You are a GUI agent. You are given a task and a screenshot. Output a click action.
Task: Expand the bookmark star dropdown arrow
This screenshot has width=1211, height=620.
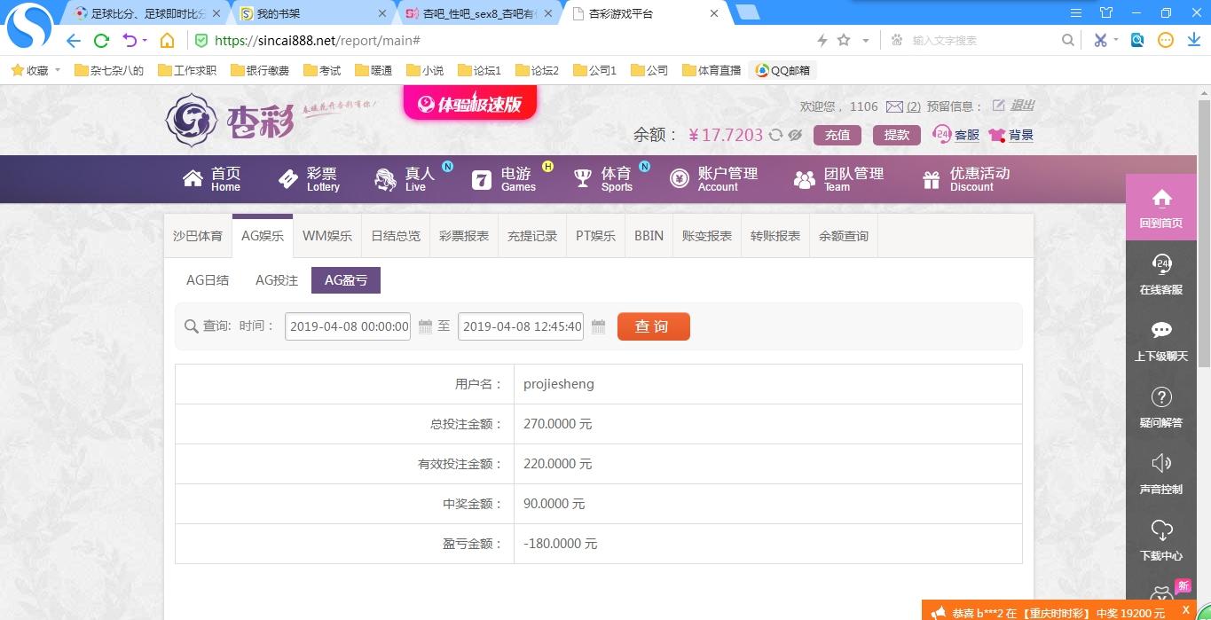point(866,41)
